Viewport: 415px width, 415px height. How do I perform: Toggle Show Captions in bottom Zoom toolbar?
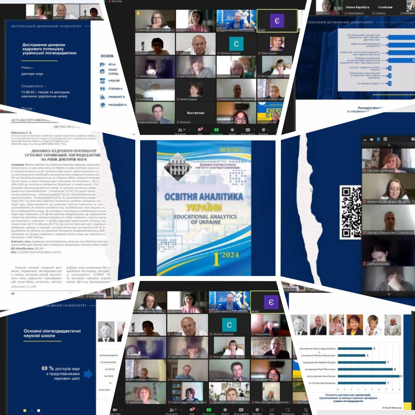coord(241,411)
